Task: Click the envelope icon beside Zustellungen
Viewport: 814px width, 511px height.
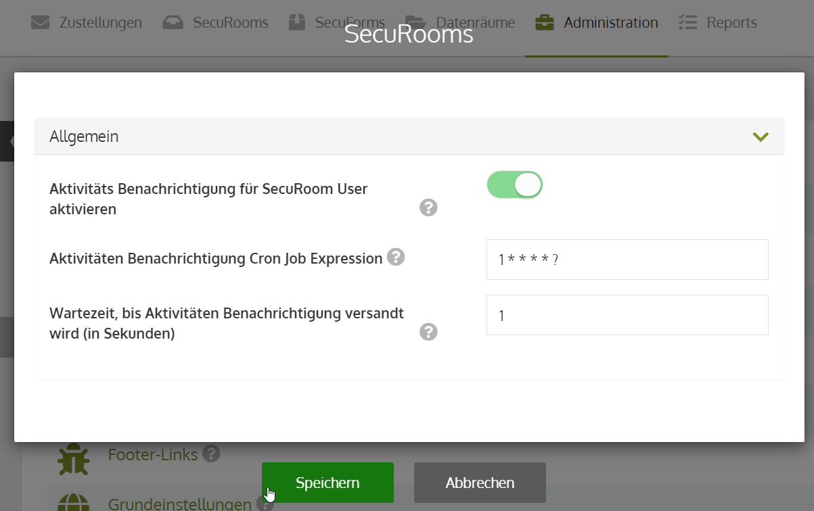Action: (x=41, y=23)
